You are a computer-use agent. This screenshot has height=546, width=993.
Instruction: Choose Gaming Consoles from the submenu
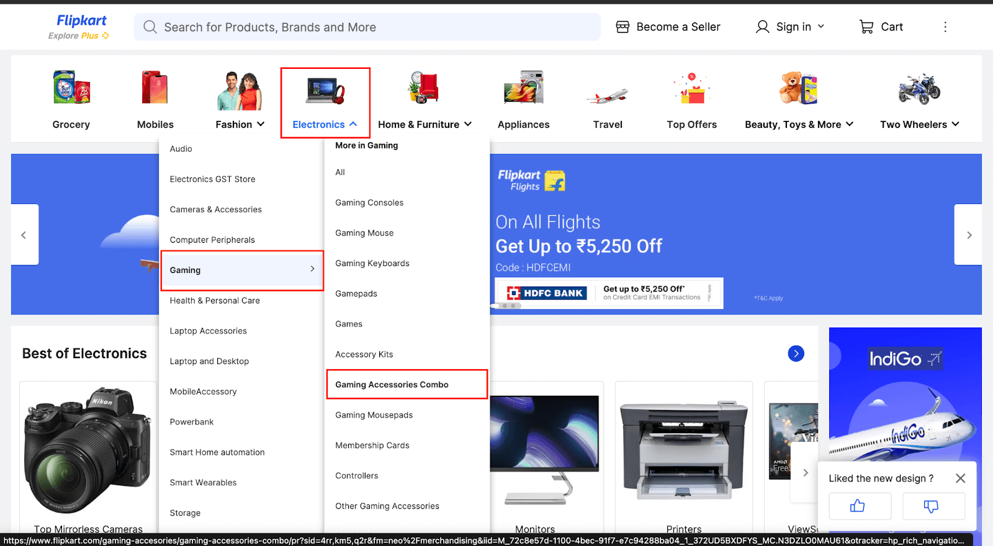point(369,203)
